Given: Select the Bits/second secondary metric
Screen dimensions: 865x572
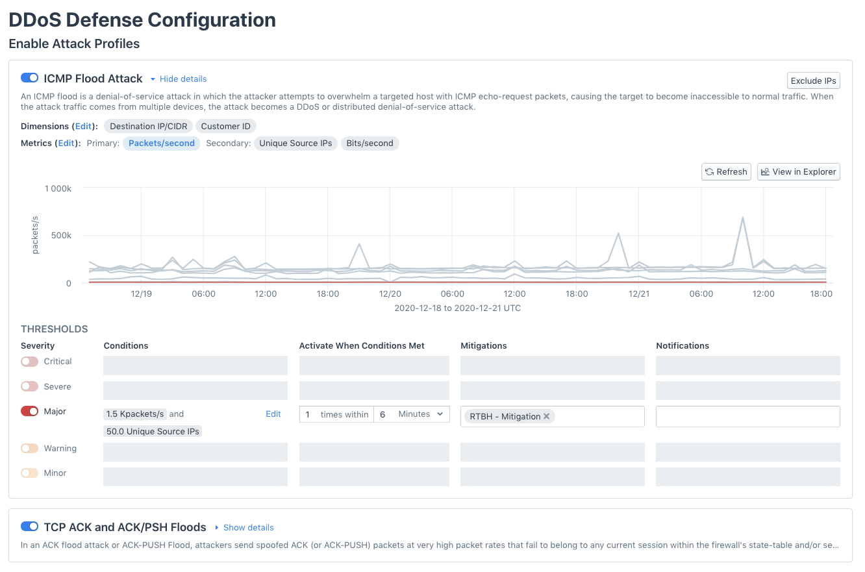Looking at the screenshot, I should click(370, 143).
